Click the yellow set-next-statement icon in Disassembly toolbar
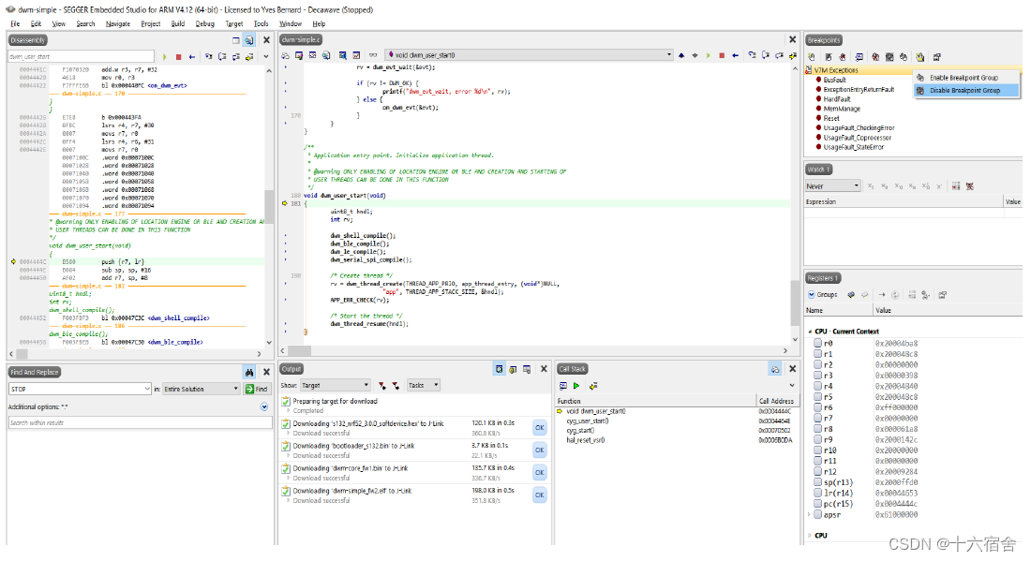 (249, 57)
